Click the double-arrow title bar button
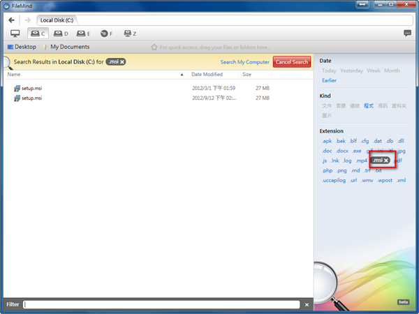Screen dimensions: 419x314 coord(362,5)
